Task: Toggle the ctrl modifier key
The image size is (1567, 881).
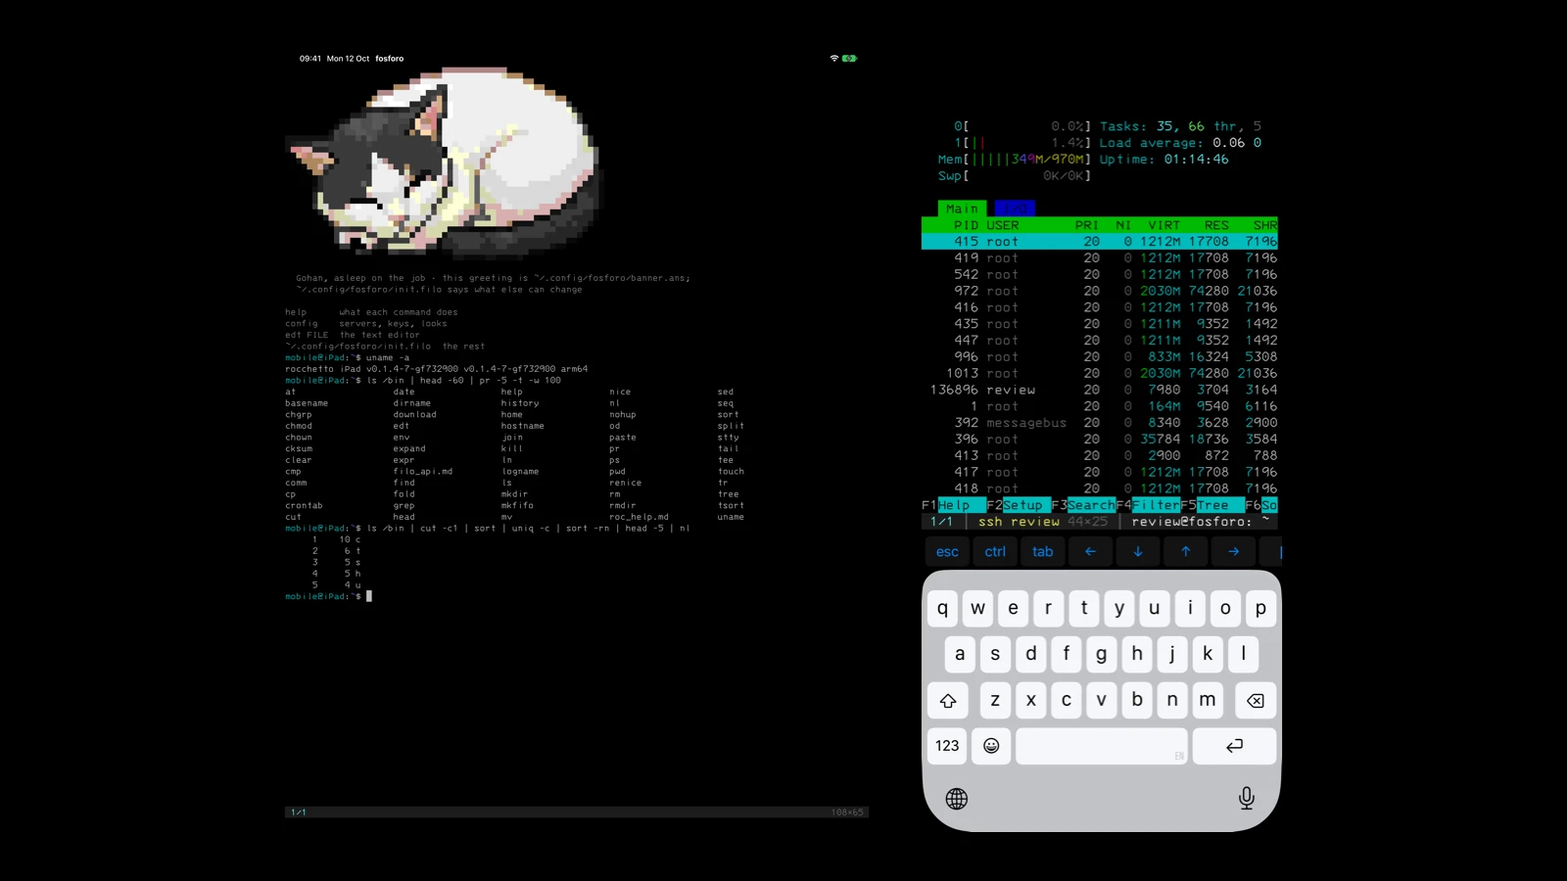Action: point(995,551)
